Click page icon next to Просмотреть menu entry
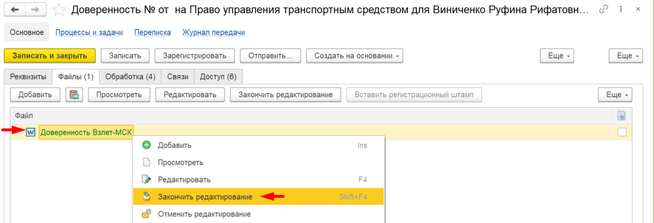The image size is (654, 223). tap(146, 163)
